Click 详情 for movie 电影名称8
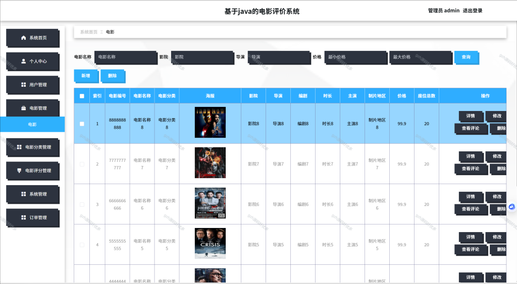517x284 pixels. click(x=471, y=116)
